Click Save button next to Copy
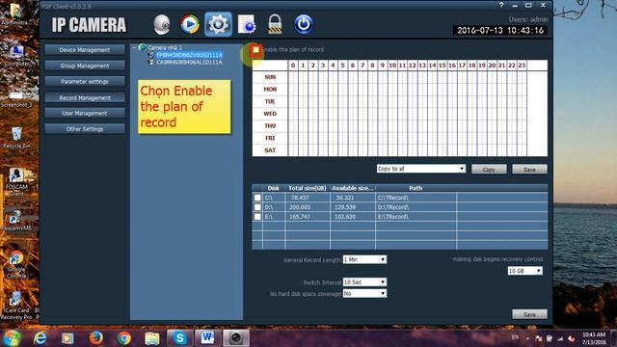617x347 pixels. [529, 170]
